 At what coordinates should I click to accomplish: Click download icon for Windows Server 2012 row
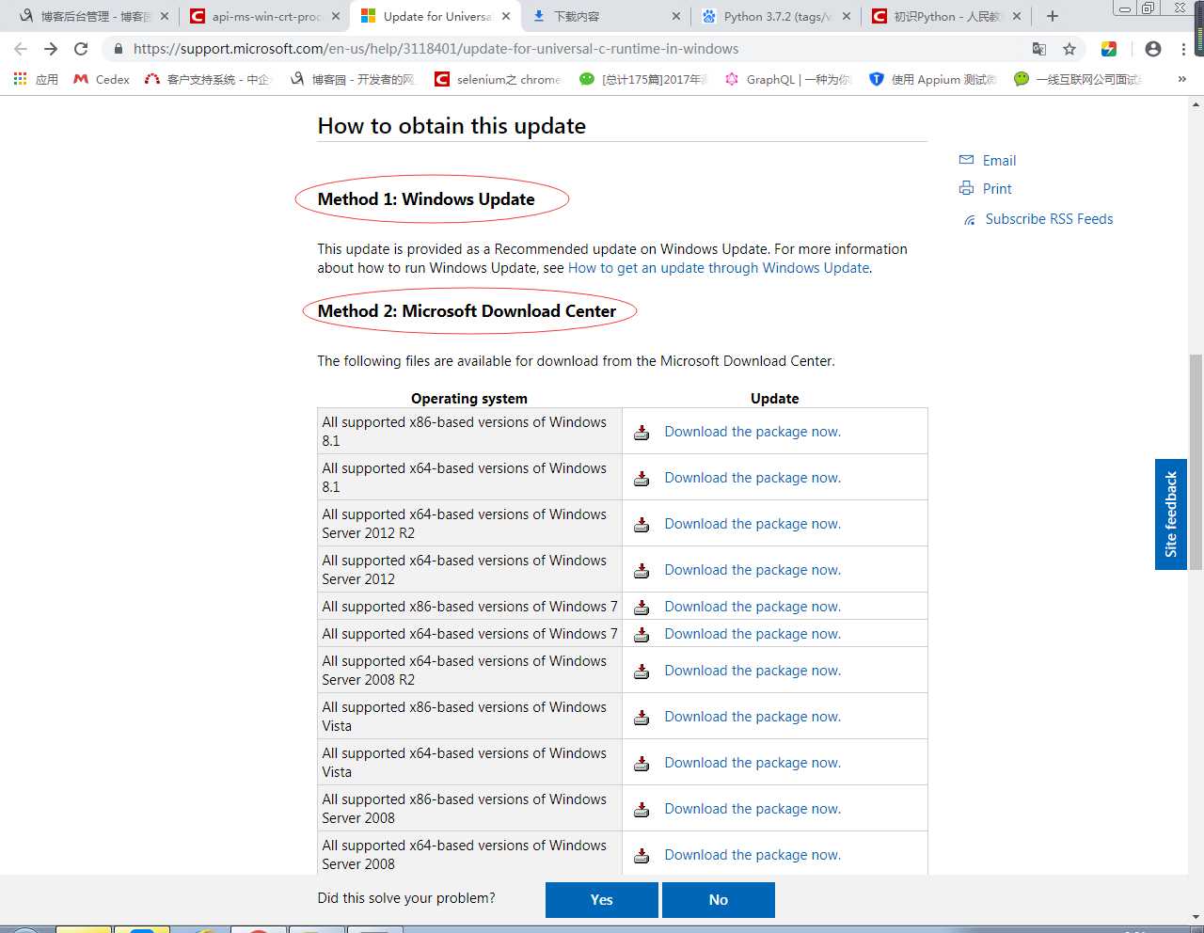(642, 571)
